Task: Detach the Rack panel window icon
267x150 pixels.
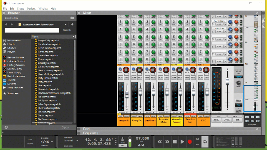Action: point(257,129)
